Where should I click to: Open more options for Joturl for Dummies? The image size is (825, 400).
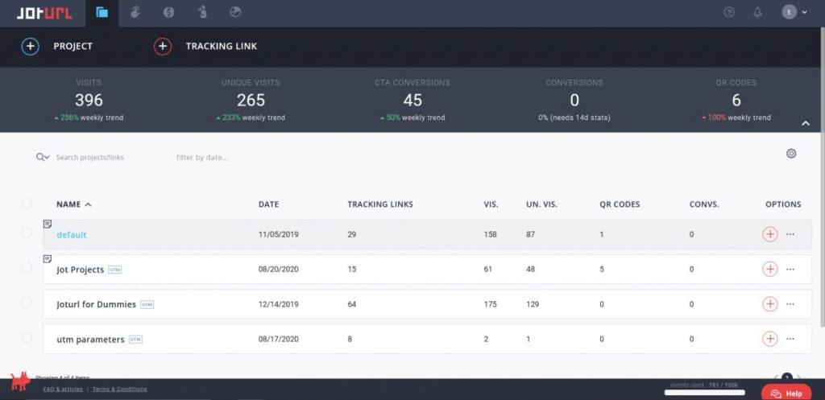(x=790, y=303)
